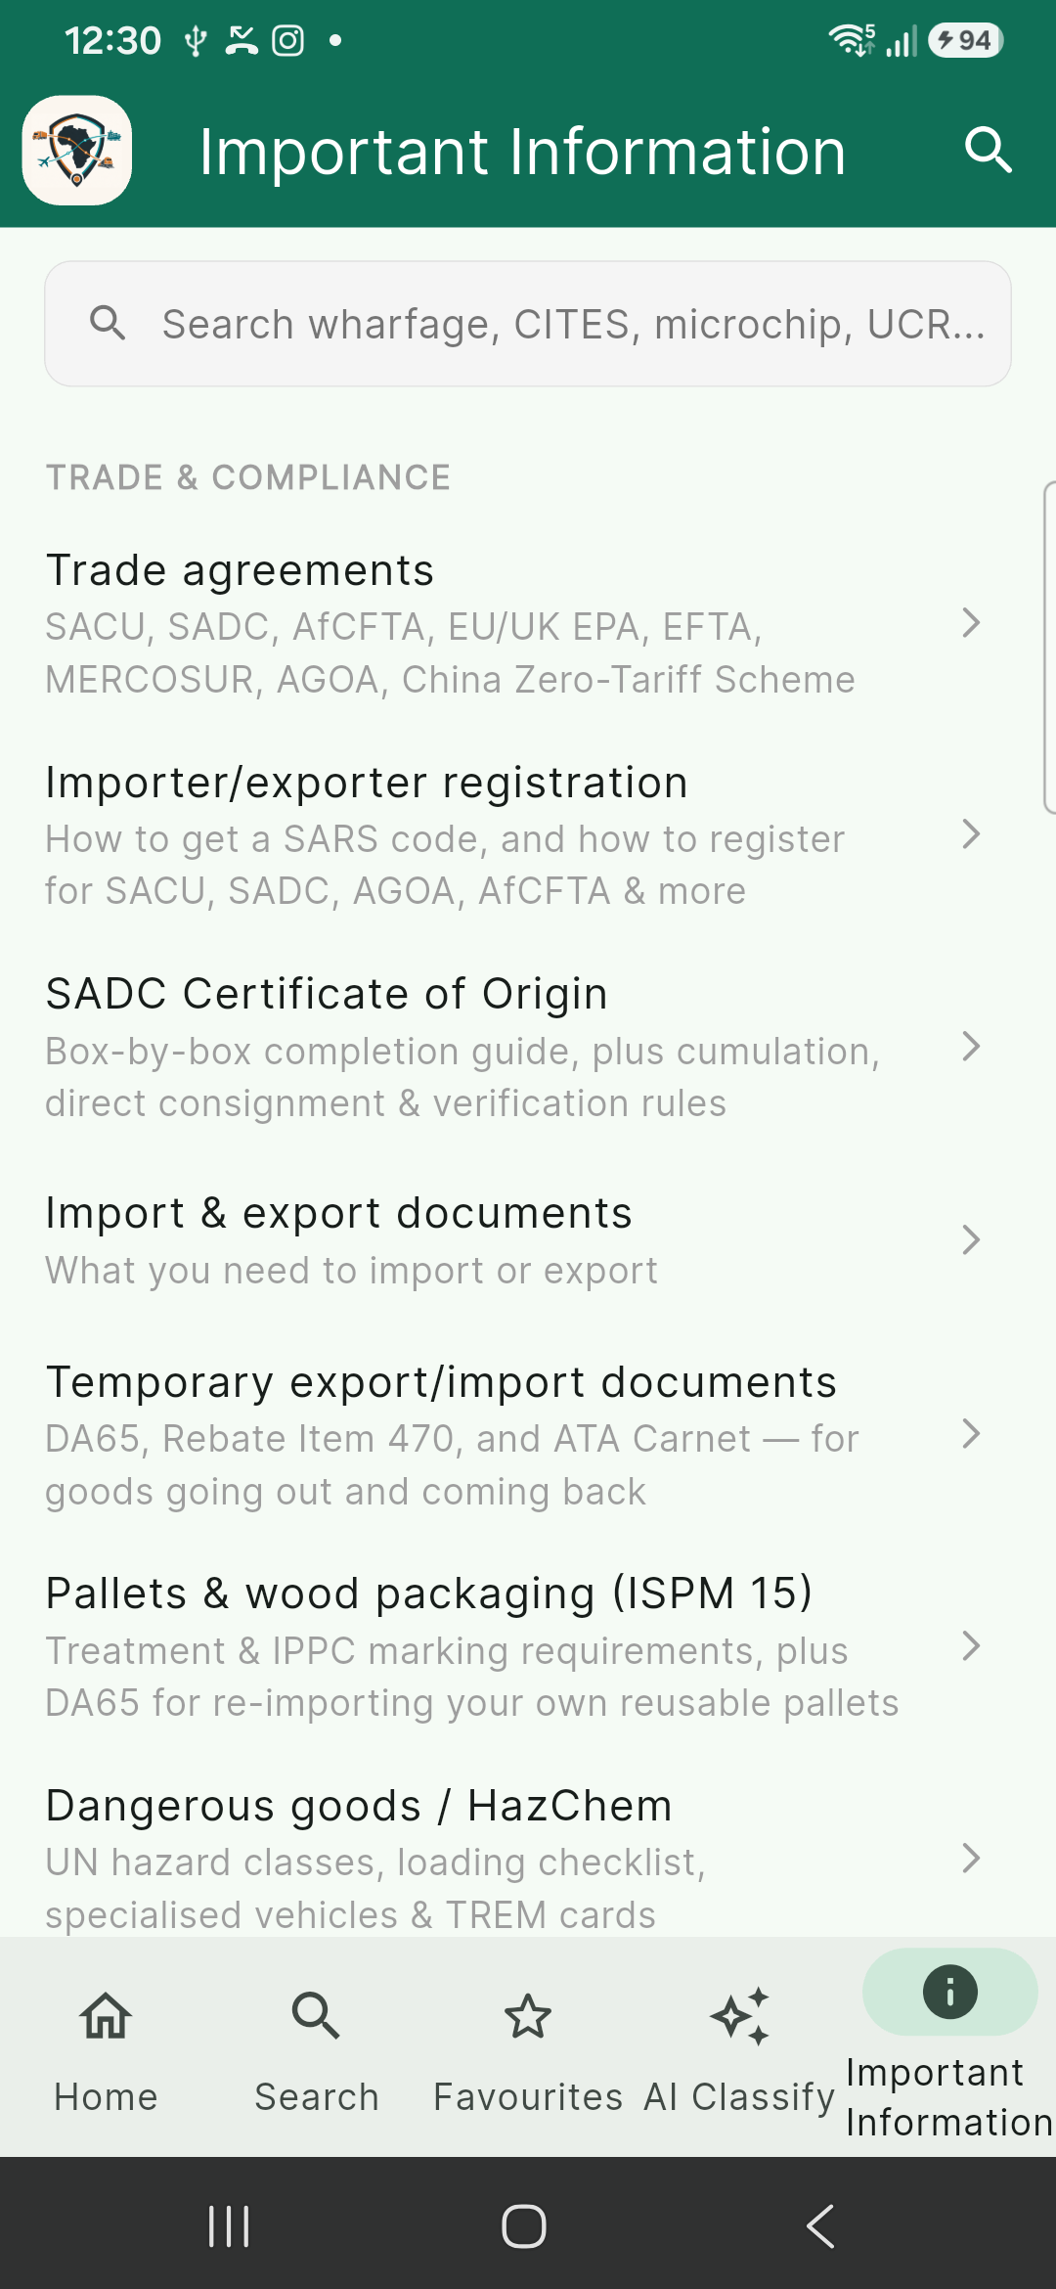The height and width of the screenshot is (2289, 1056).
Task: Open Temporary export/import documents entry
Action: pos(528,1435)
